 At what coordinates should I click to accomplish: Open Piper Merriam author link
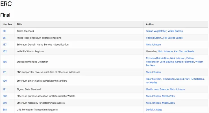(154, 79)
